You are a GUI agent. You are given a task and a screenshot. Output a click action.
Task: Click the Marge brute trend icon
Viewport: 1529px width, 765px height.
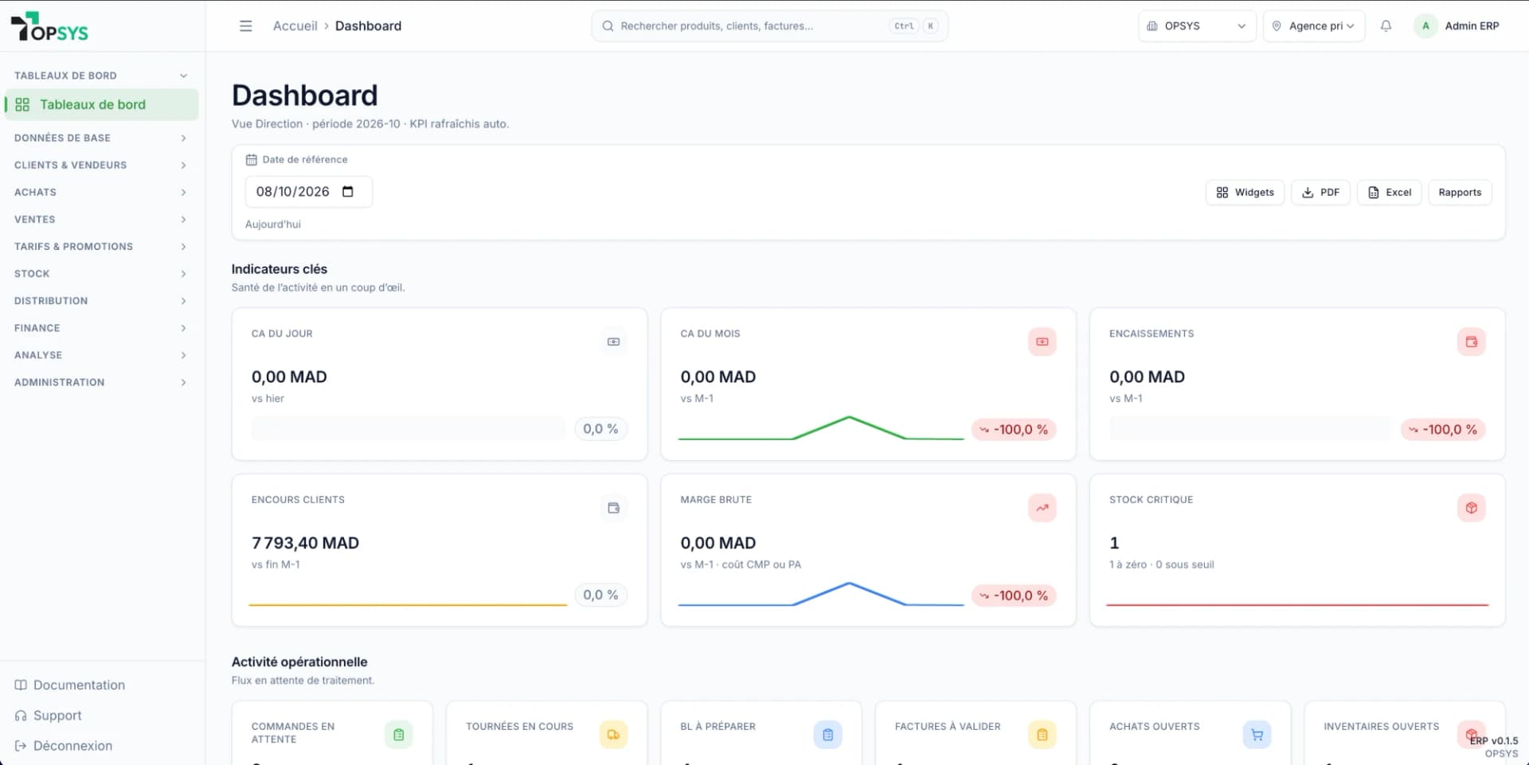[x=1042, y=508]
